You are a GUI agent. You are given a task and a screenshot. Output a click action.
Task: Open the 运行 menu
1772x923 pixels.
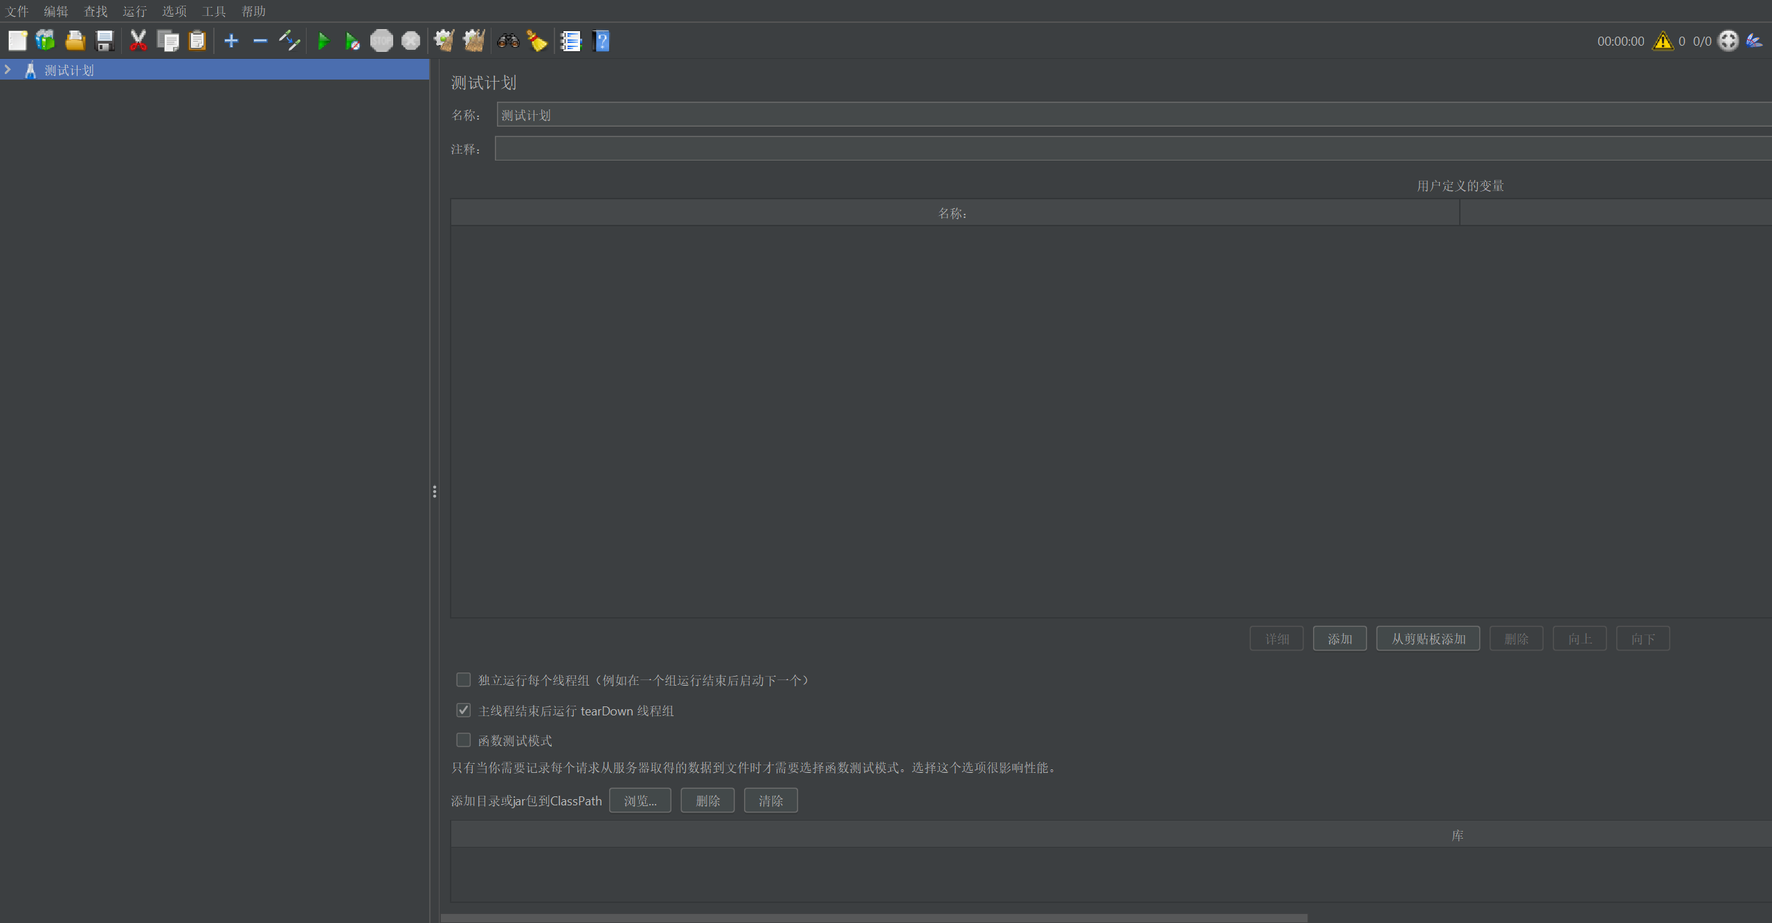[x=134, y=11]
